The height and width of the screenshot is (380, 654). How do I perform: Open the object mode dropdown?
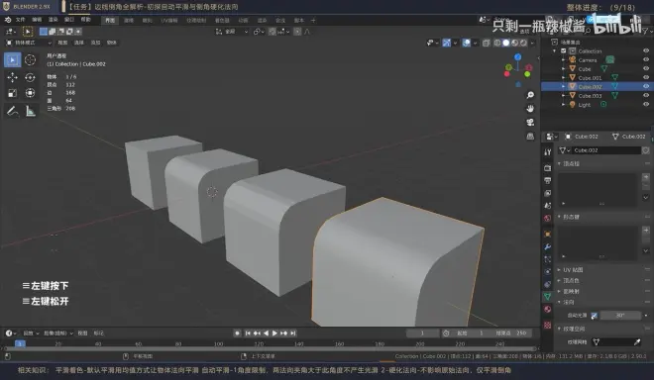[29, 43]
